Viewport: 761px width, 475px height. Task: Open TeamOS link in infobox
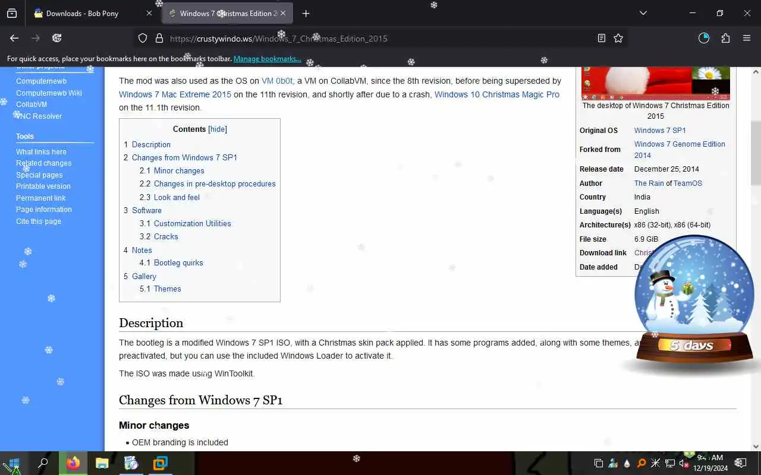click(x=688, y=183)
